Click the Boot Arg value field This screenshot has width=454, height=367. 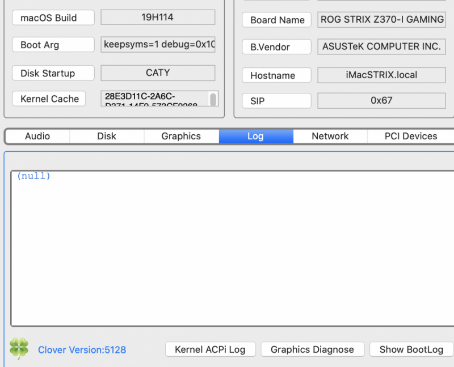(158, 45)
